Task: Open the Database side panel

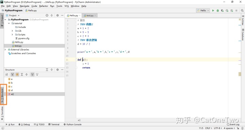Action: (243, 35)
